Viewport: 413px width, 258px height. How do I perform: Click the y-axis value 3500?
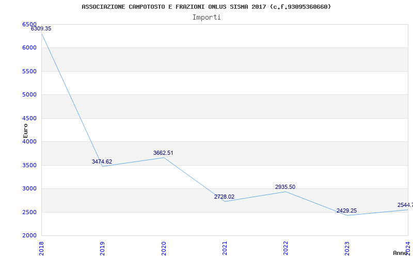pyautogui.click(x=29, y=165)
